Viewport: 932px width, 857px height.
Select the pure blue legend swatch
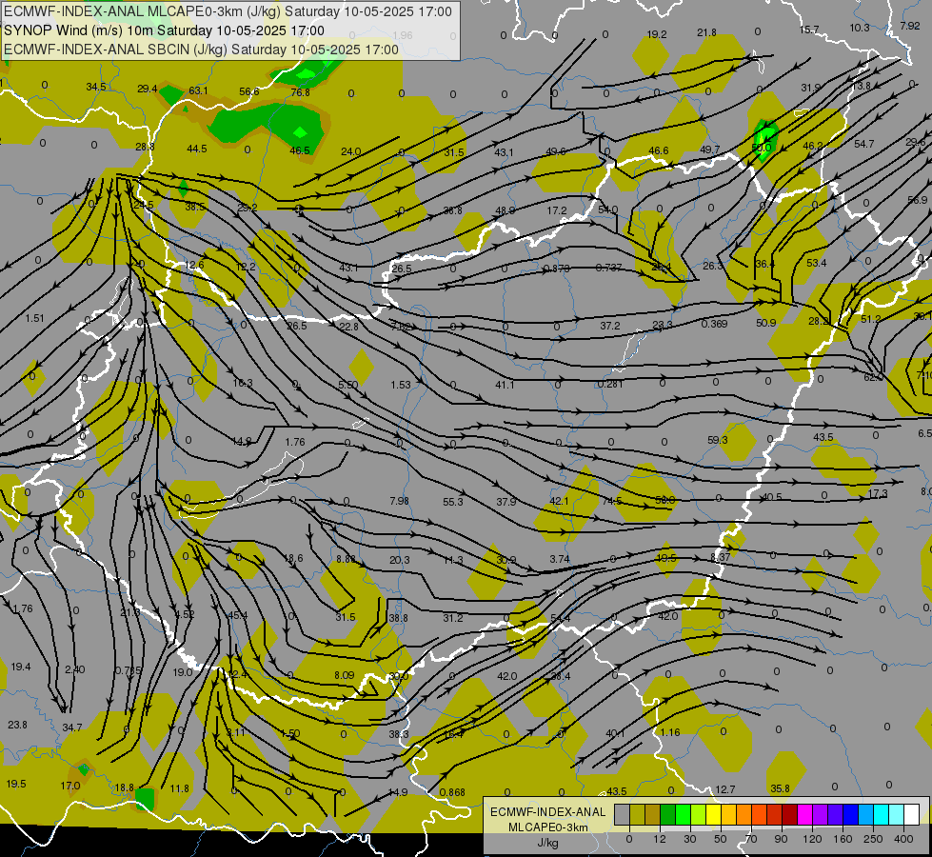tap(850, 814)
